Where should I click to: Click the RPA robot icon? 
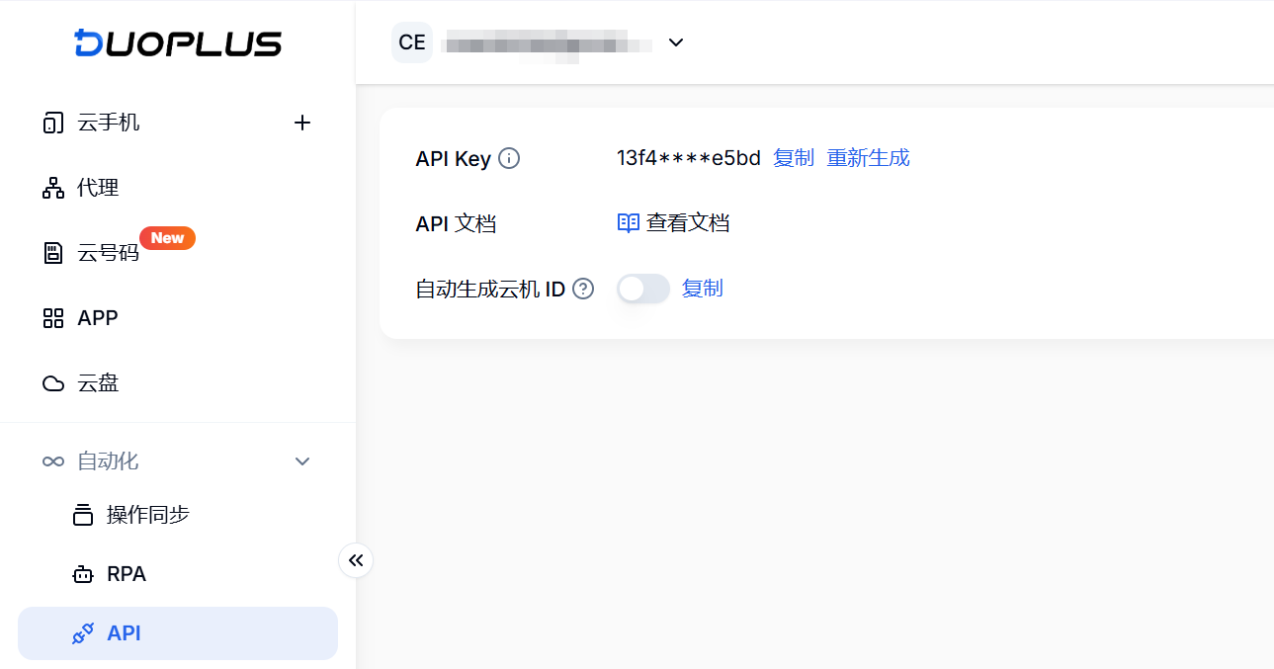click(x=83, y=574)
